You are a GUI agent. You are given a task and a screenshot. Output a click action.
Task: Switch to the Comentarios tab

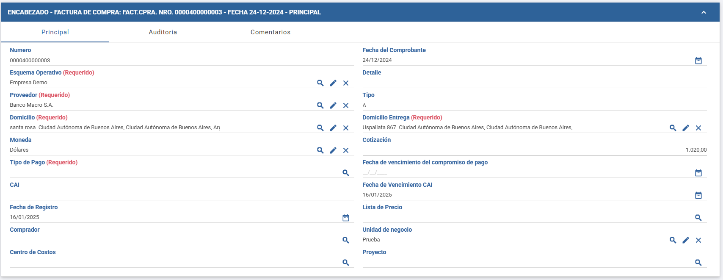(x=270, y=32)
